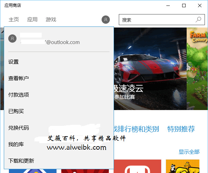This screenshot has width=208, height=173.
Task: Open the 主页 tab
Action: pyautogui.click(x=14, y=20)
